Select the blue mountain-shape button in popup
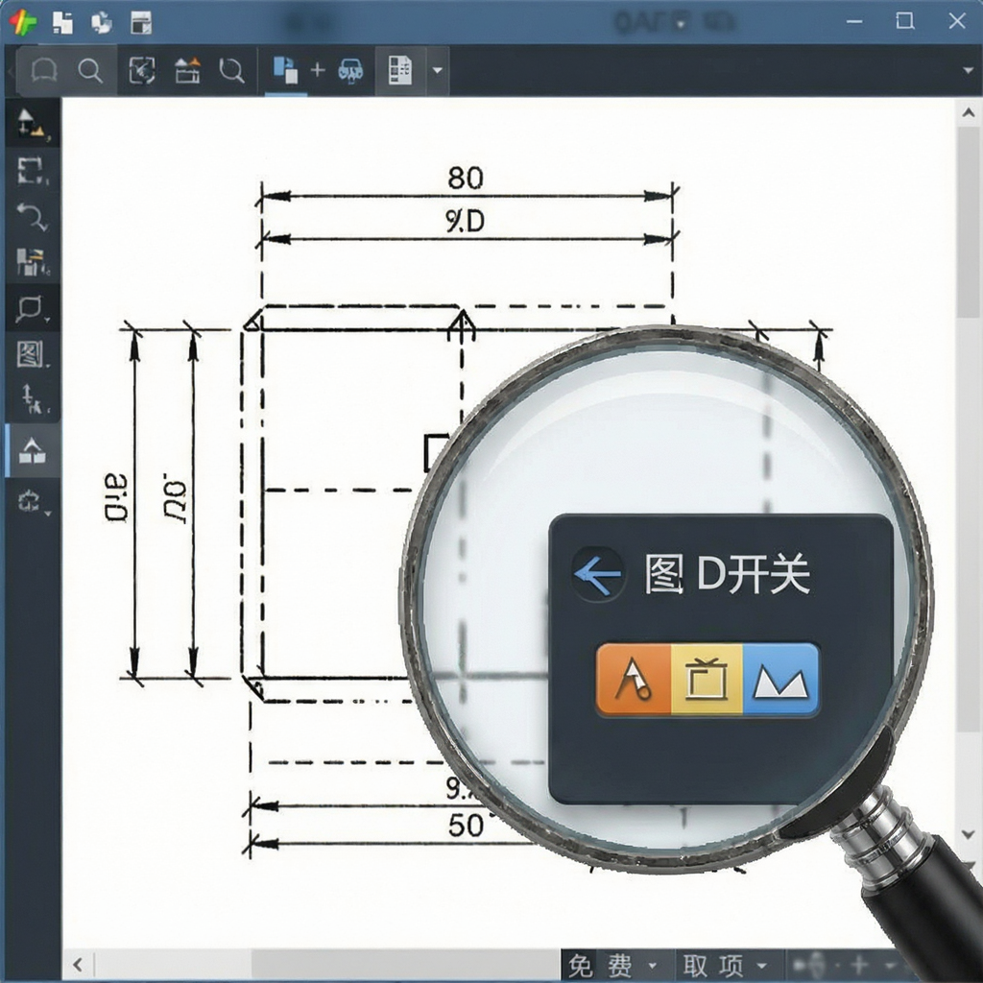 point(780,679)
